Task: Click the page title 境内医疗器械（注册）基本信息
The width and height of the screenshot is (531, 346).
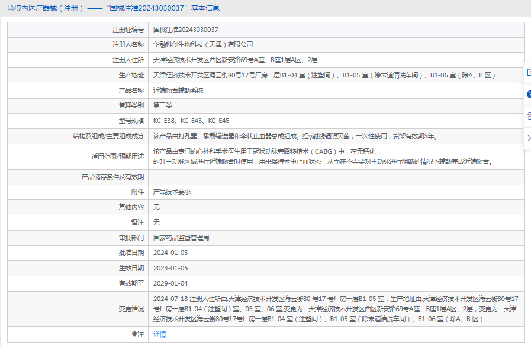Action: 117,8
